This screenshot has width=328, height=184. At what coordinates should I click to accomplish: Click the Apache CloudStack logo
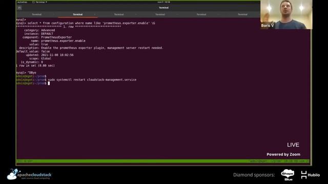click(29, 174)
